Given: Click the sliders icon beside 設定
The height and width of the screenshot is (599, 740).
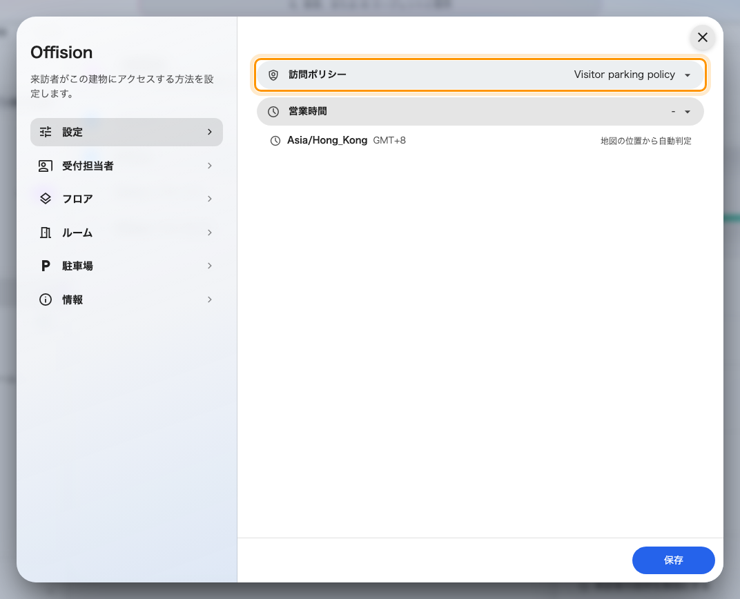Looking at the screenshot, I should pyautogui.click(x=46, y=132).
